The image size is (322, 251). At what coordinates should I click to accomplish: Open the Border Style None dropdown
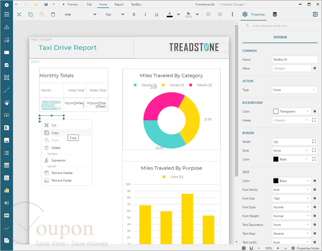pyautogui.click(x=291, y=151)
